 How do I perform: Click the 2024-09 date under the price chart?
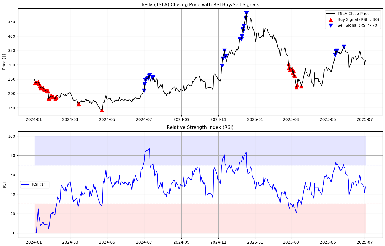pyautogui.click(x=181, y=120)
